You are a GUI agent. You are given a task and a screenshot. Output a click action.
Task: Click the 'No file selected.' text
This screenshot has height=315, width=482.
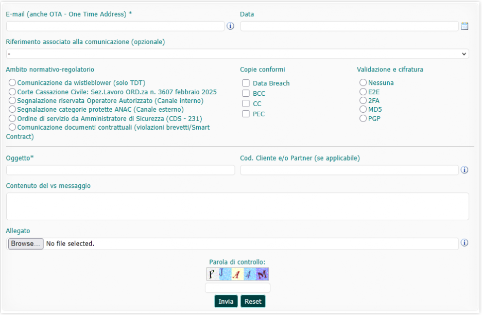[70, 243]
